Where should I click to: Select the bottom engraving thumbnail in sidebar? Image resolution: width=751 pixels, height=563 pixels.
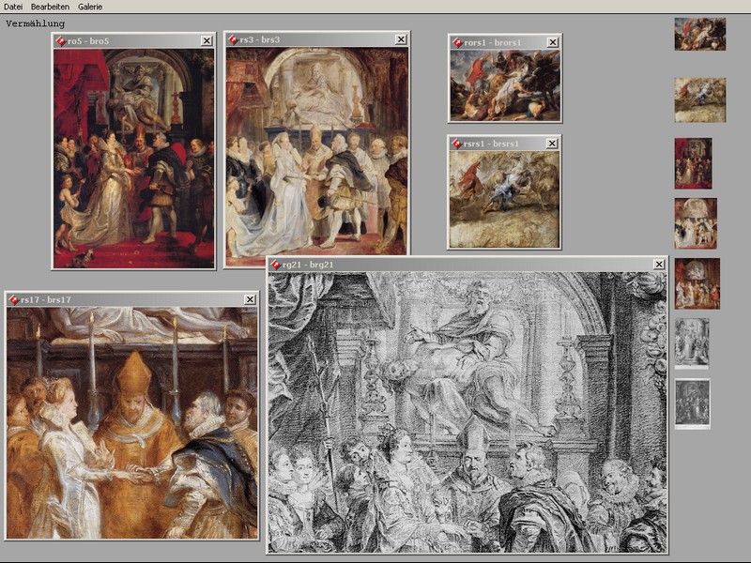692,403
